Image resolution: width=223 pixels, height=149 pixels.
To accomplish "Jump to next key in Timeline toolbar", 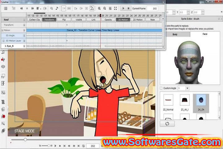I will click(33, 8).
